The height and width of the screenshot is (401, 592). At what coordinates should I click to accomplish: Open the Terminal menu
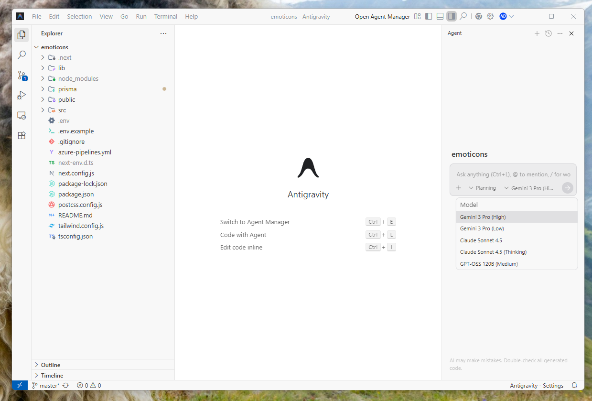coord(166,16)
